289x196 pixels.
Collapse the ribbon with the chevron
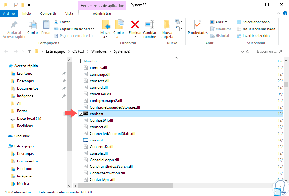[x=278, y=13]
